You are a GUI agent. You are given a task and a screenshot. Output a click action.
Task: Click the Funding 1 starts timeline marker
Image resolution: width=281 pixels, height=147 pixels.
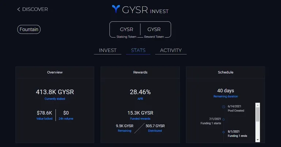pyautogui.click(x=224, y=120)
